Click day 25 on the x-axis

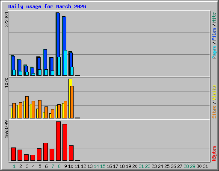[x=167, y=166]
